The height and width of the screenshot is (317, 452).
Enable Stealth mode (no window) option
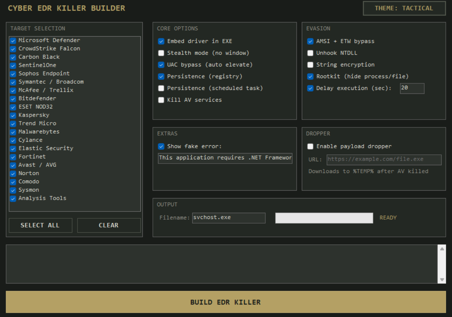tap(161, 53)
